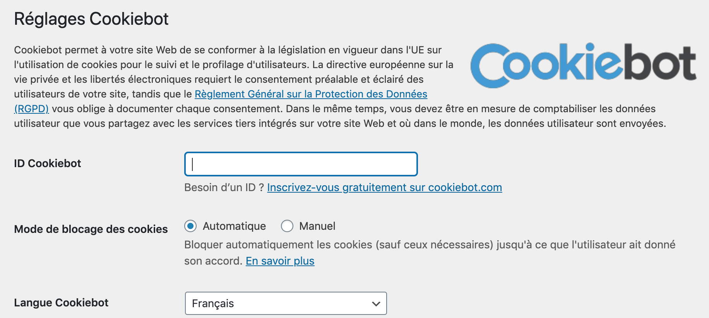Click the 'Automatique' option label text

coord(234,226)
